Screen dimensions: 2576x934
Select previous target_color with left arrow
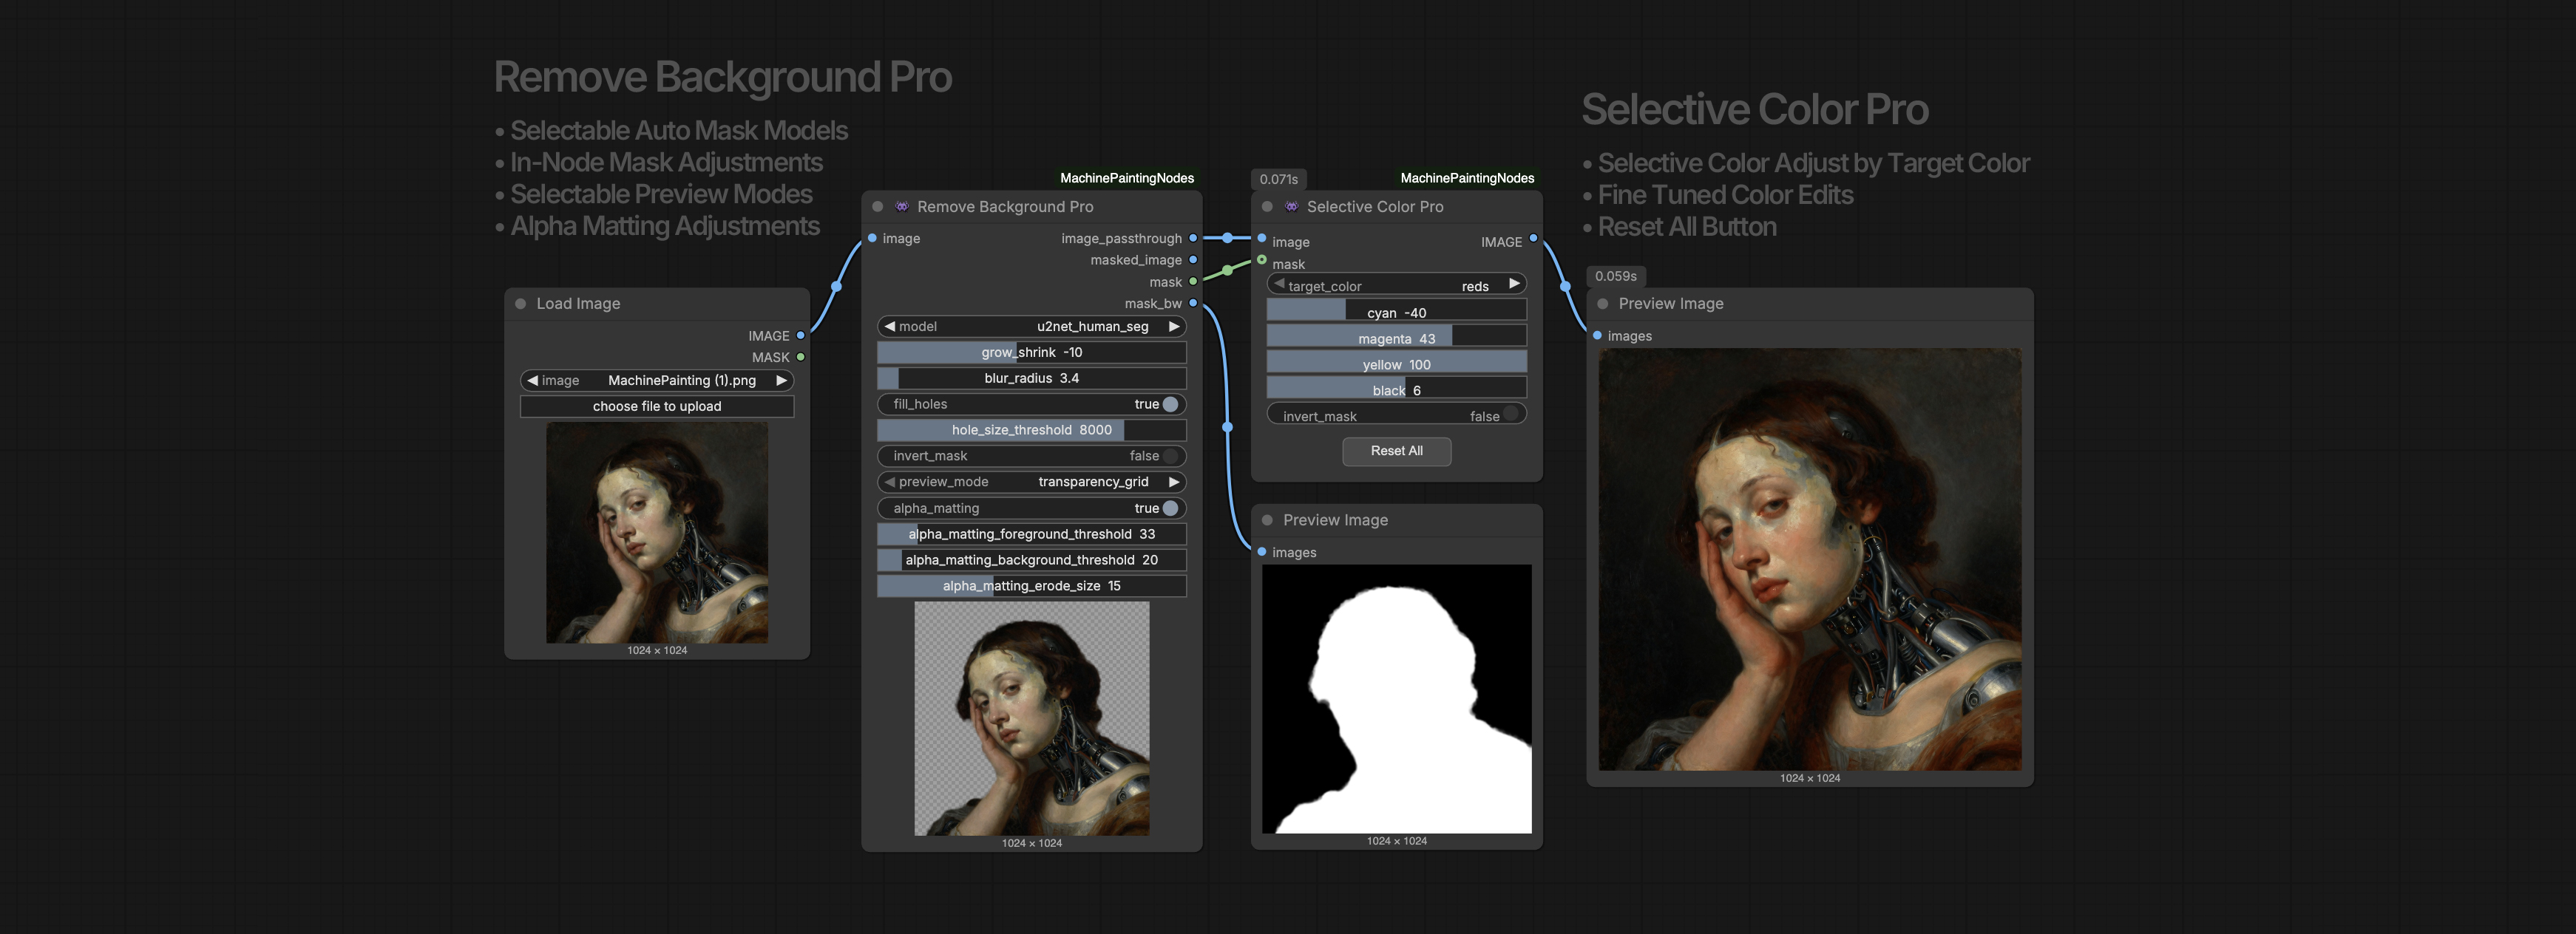click(x=1279, y=284)
